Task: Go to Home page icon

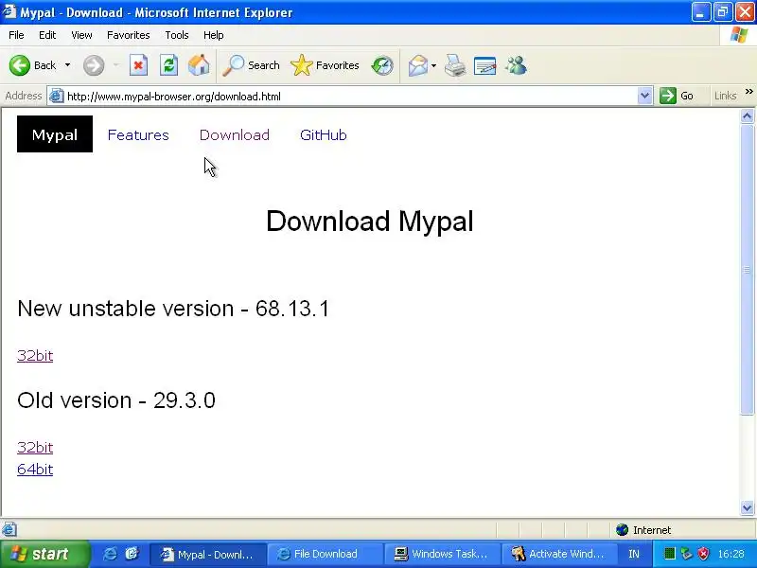Action: click(199, 65)
